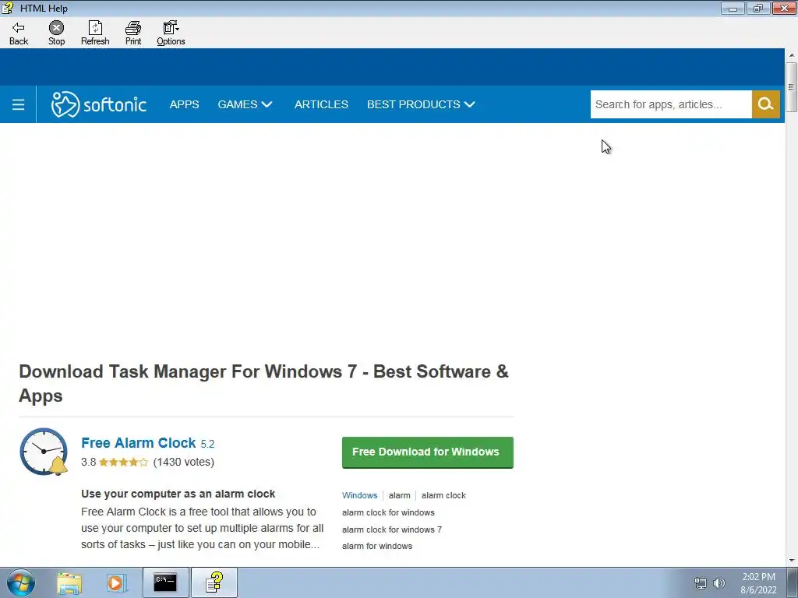This screenshot has height=598, width=798.
Task: Follow 'alarm for windows' tag
Action: point(377,546)
